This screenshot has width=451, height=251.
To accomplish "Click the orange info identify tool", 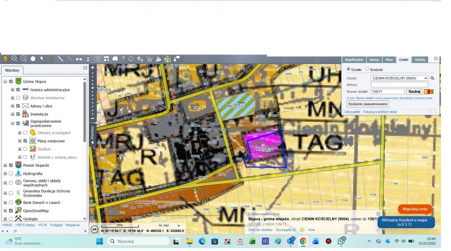I will click(51, 59).
